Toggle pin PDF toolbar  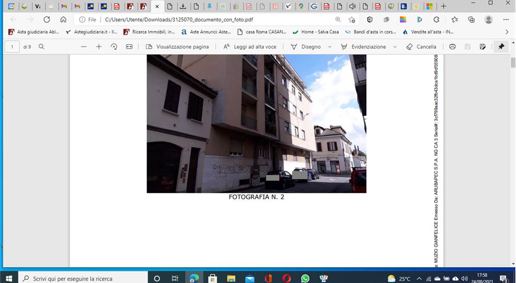[x=501, y=47]
